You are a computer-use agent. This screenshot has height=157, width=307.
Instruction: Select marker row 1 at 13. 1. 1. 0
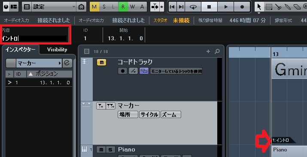point(39,83)
